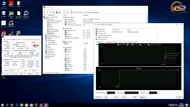Open the LinX AMD Edition desktop folder
190x107 pixels.
19,15
